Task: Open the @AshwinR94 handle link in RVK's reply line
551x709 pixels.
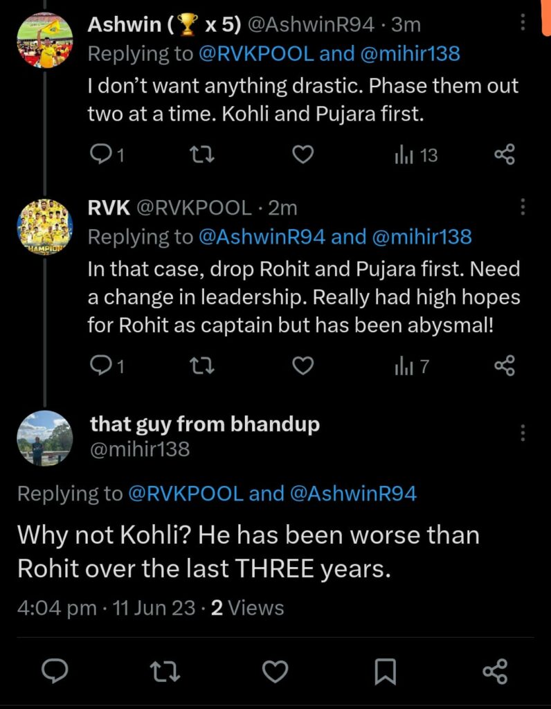Action: 262,237
